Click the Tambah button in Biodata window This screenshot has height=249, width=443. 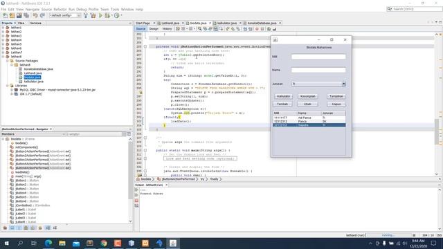(x=282, y=104)
